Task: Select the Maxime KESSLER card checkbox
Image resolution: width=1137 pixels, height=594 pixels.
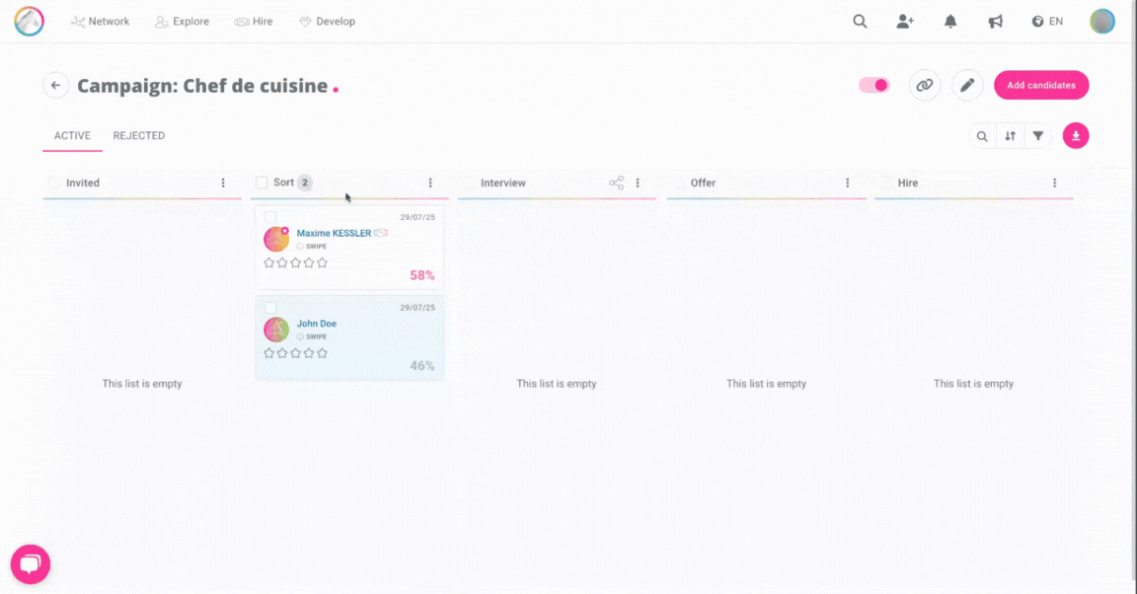Action: 270,217
